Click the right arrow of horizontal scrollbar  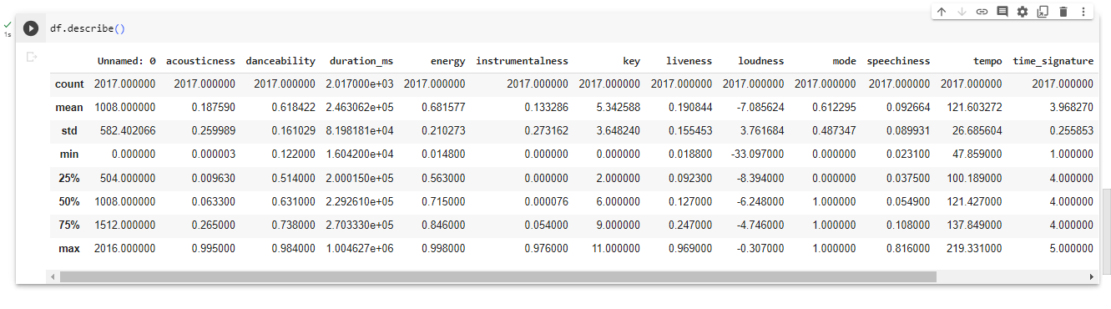pyautogui.click(x=1092, y=276)
